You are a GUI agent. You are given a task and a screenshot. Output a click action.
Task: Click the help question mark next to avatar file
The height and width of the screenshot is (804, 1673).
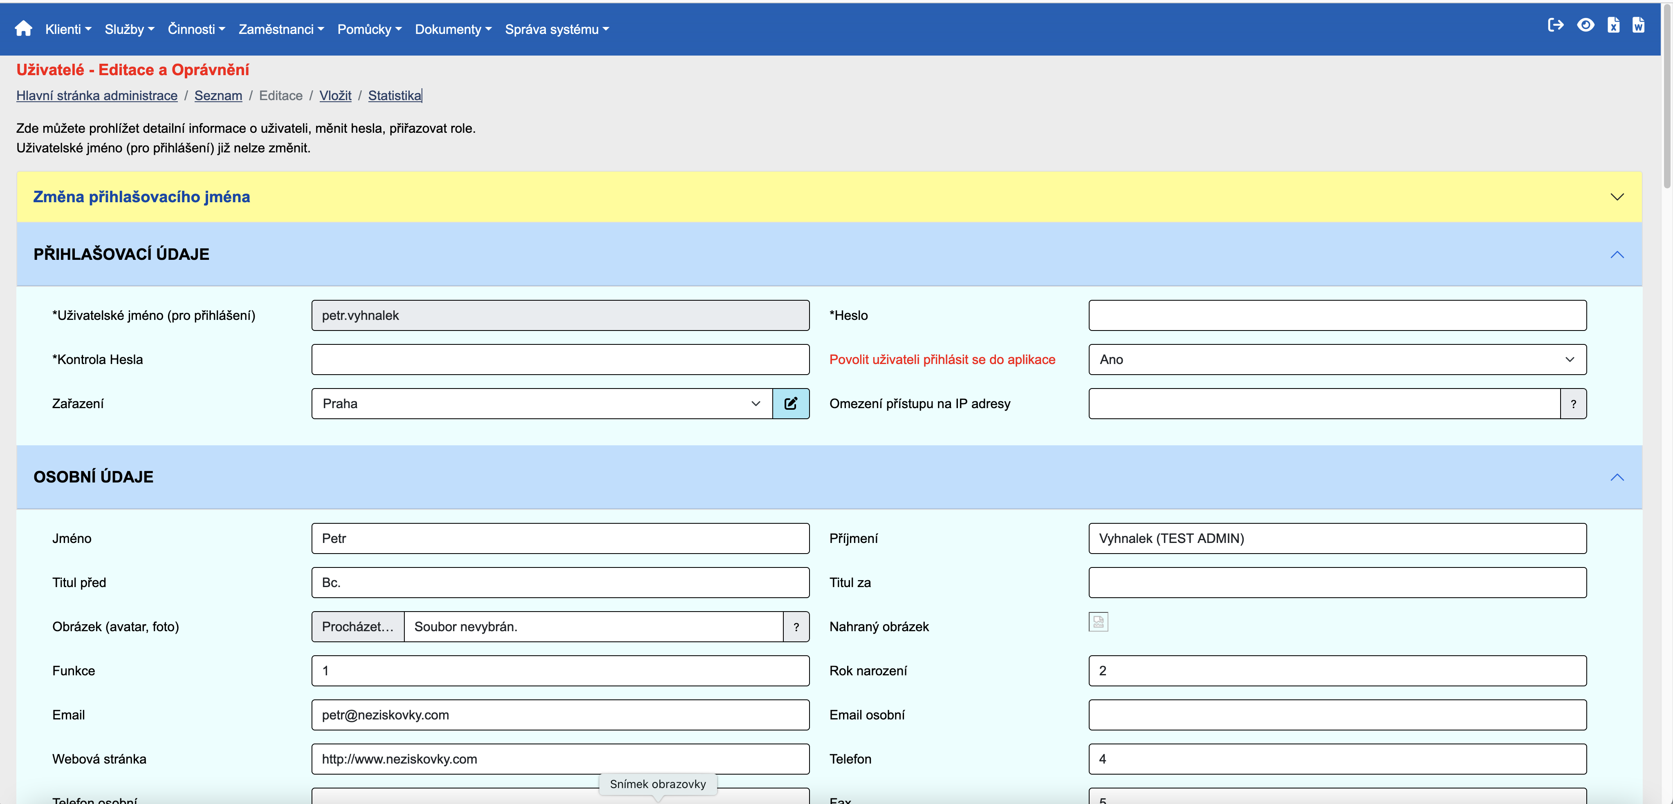pos(796,627)
